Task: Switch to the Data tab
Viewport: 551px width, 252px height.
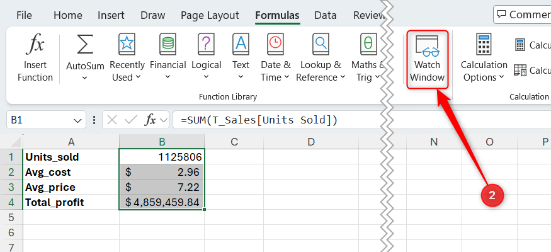Action: (325, 16)
